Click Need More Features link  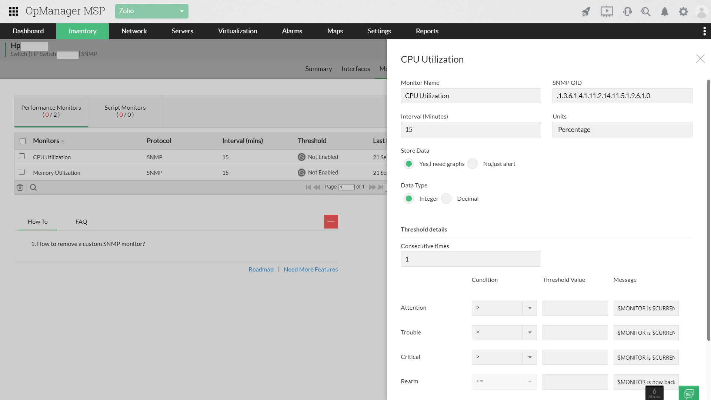[x=310, y=269]
